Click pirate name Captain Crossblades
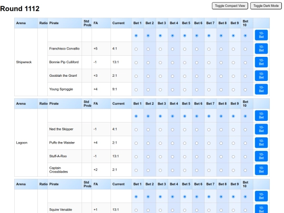This screenshot has width=284, height=213. 58,170
